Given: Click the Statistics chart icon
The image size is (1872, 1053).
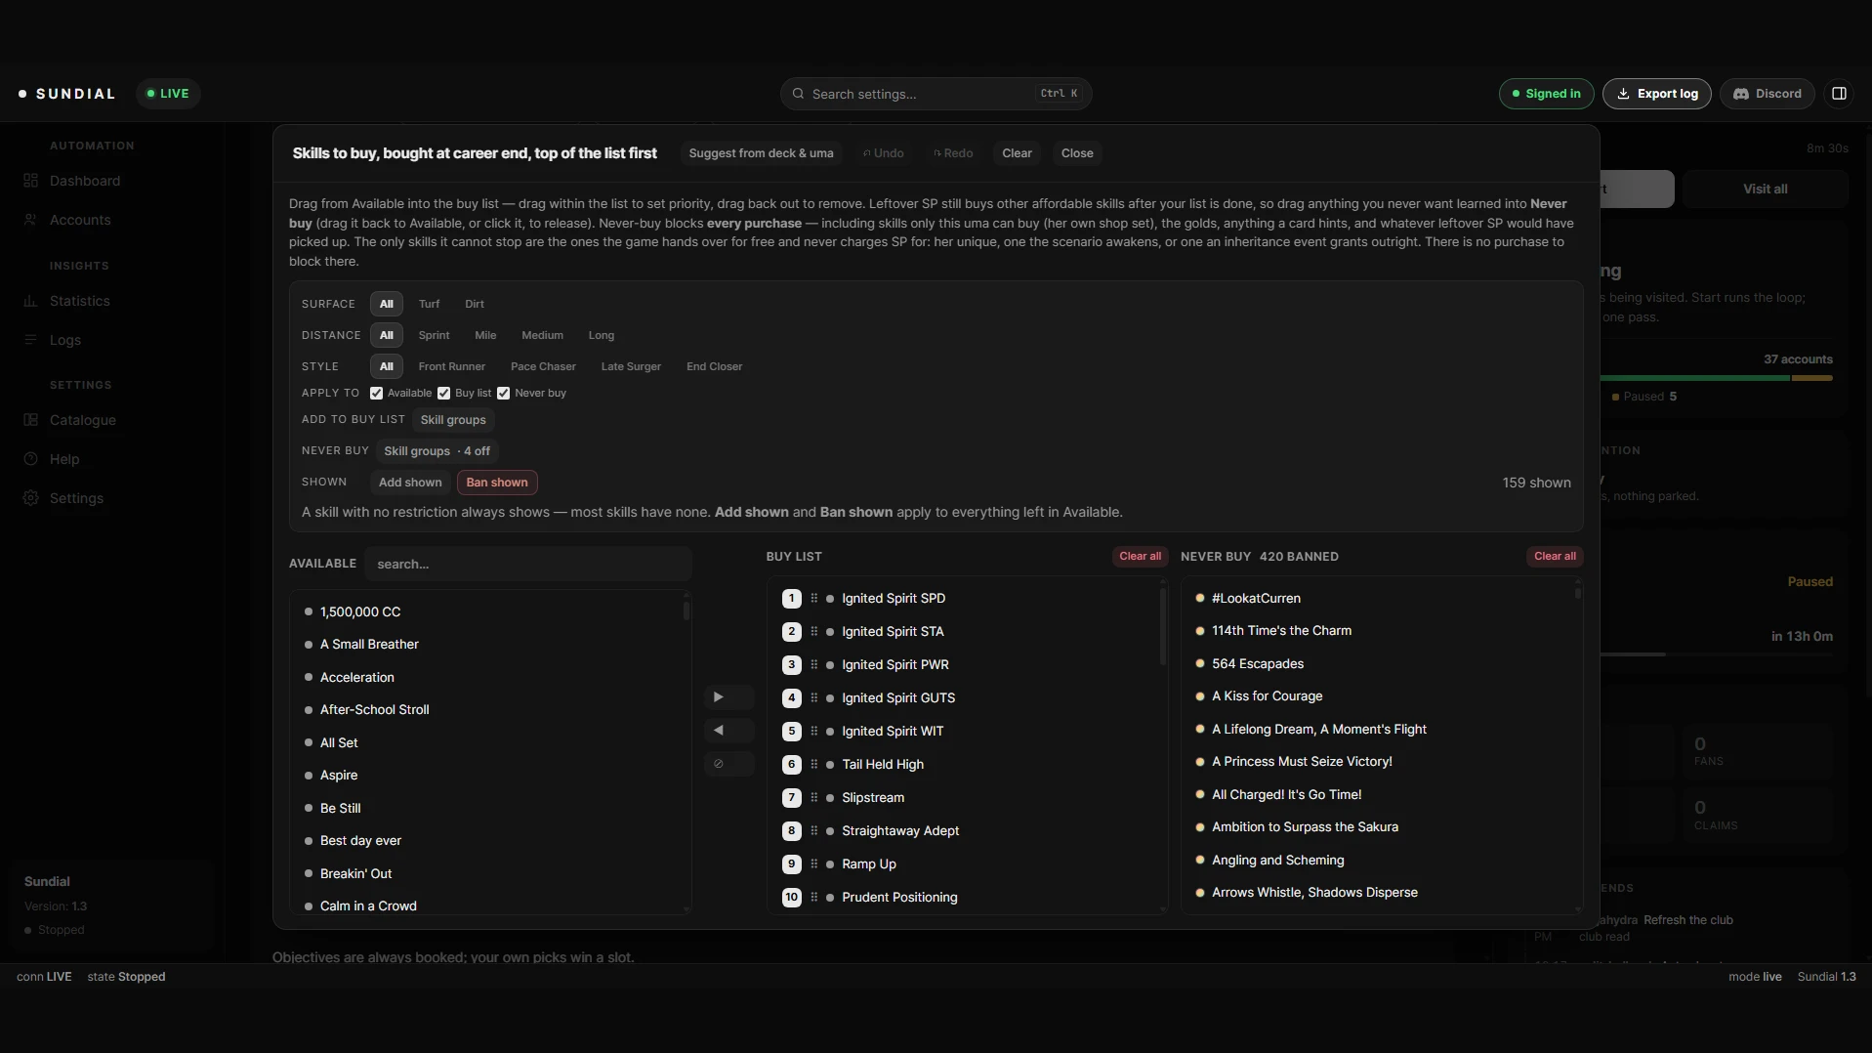Looking at the screenshot, I should tap(30, 301).
